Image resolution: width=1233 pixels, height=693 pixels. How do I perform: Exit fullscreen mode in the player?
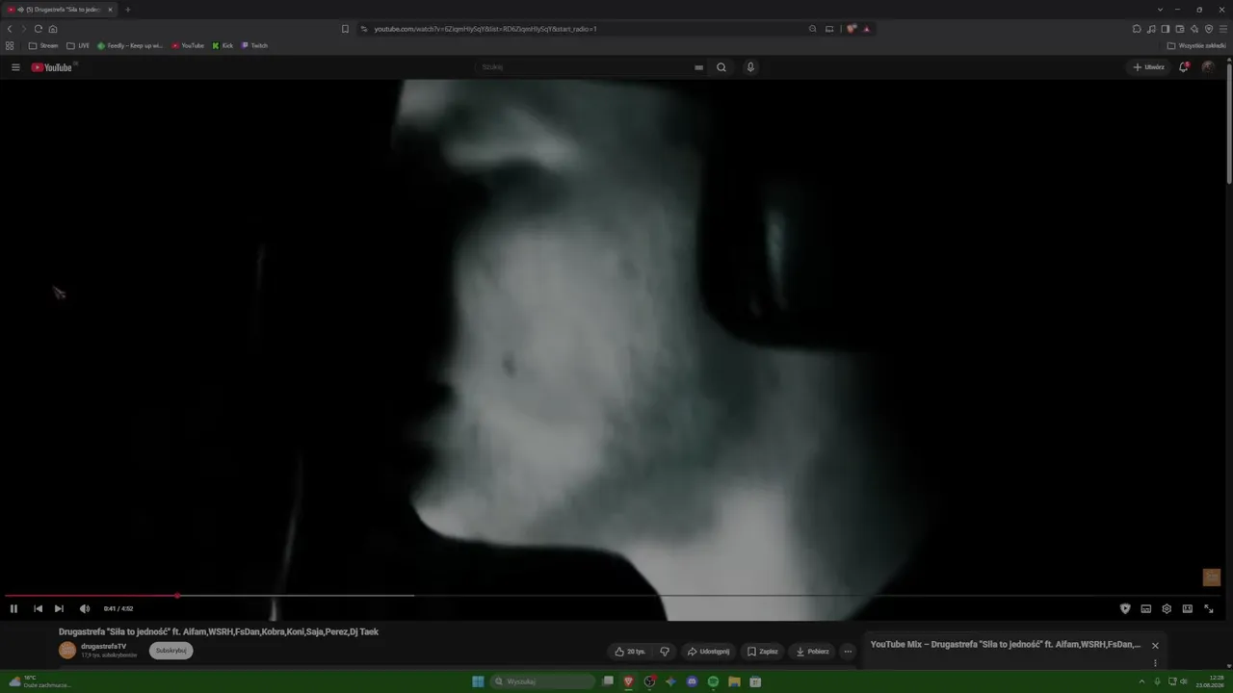(x=1209, y=608)
